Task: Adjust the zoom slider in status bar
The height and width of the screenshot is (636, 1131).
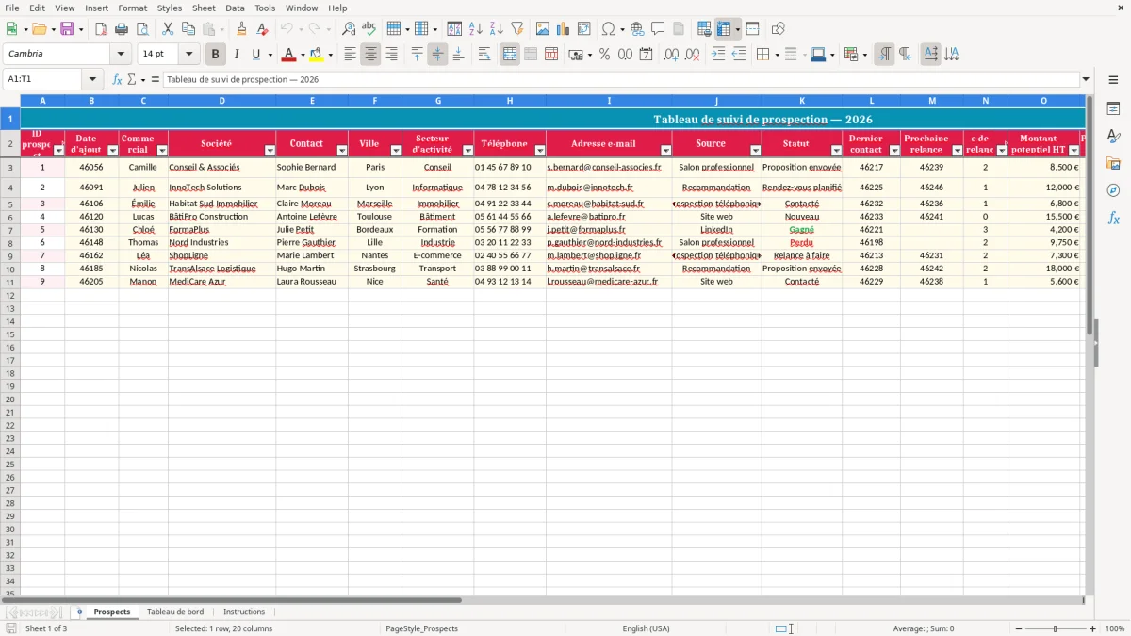Action: pos(1056,628)
